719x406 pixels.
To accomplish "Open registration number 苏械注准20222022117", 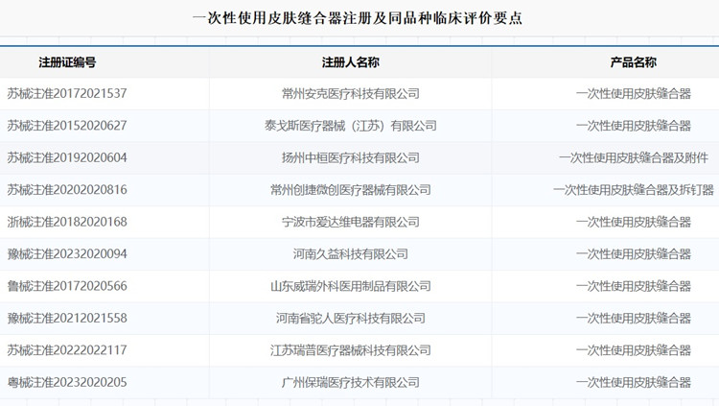I will point(67,350).
